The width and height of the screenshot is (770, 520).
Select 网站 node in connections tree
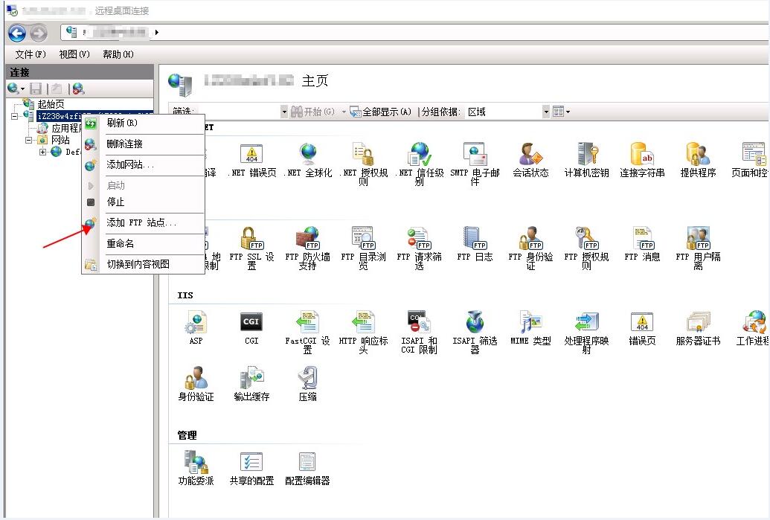[60, 141]
